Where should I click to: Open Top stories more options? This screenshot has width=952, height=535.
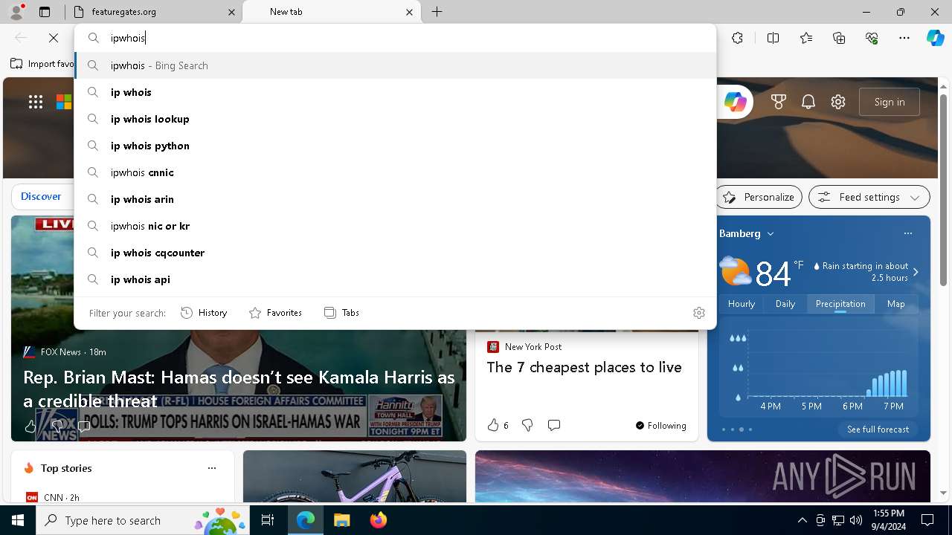pos(212,468)
